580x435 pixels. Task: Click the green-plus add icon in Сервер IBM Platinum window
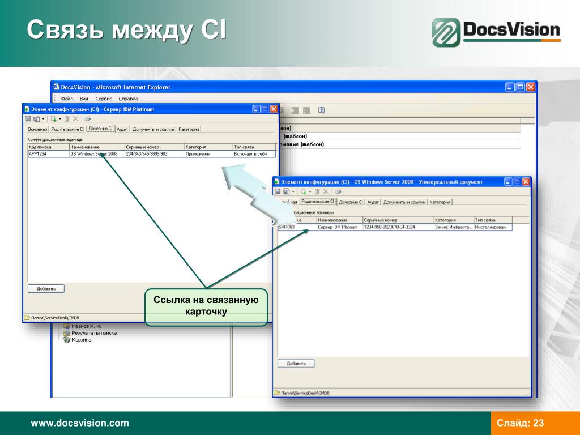54,119
